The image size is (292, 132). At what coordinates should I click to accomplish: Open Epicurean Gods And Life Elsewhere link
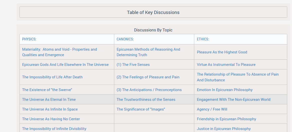click(65, 65)
